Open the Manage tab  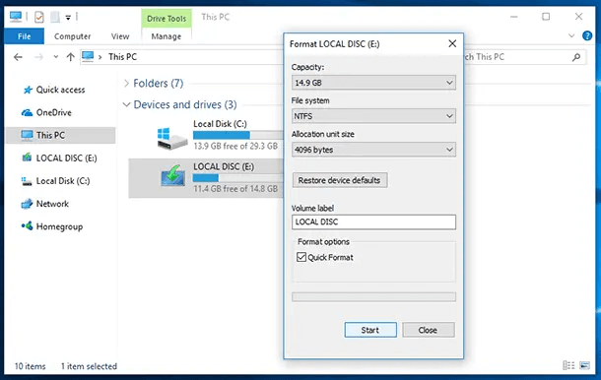166,36
